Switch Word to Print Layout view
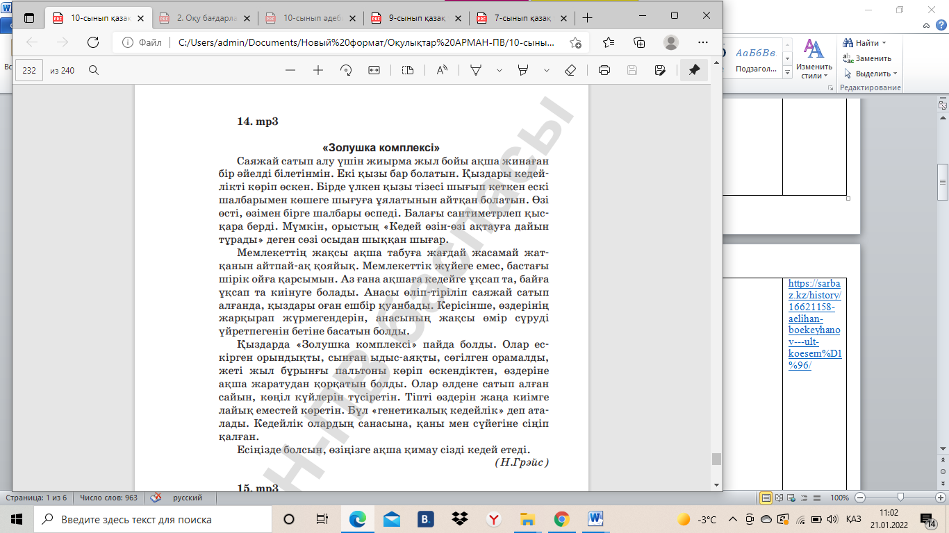This screenshot has width=949, height=533. 766,498
